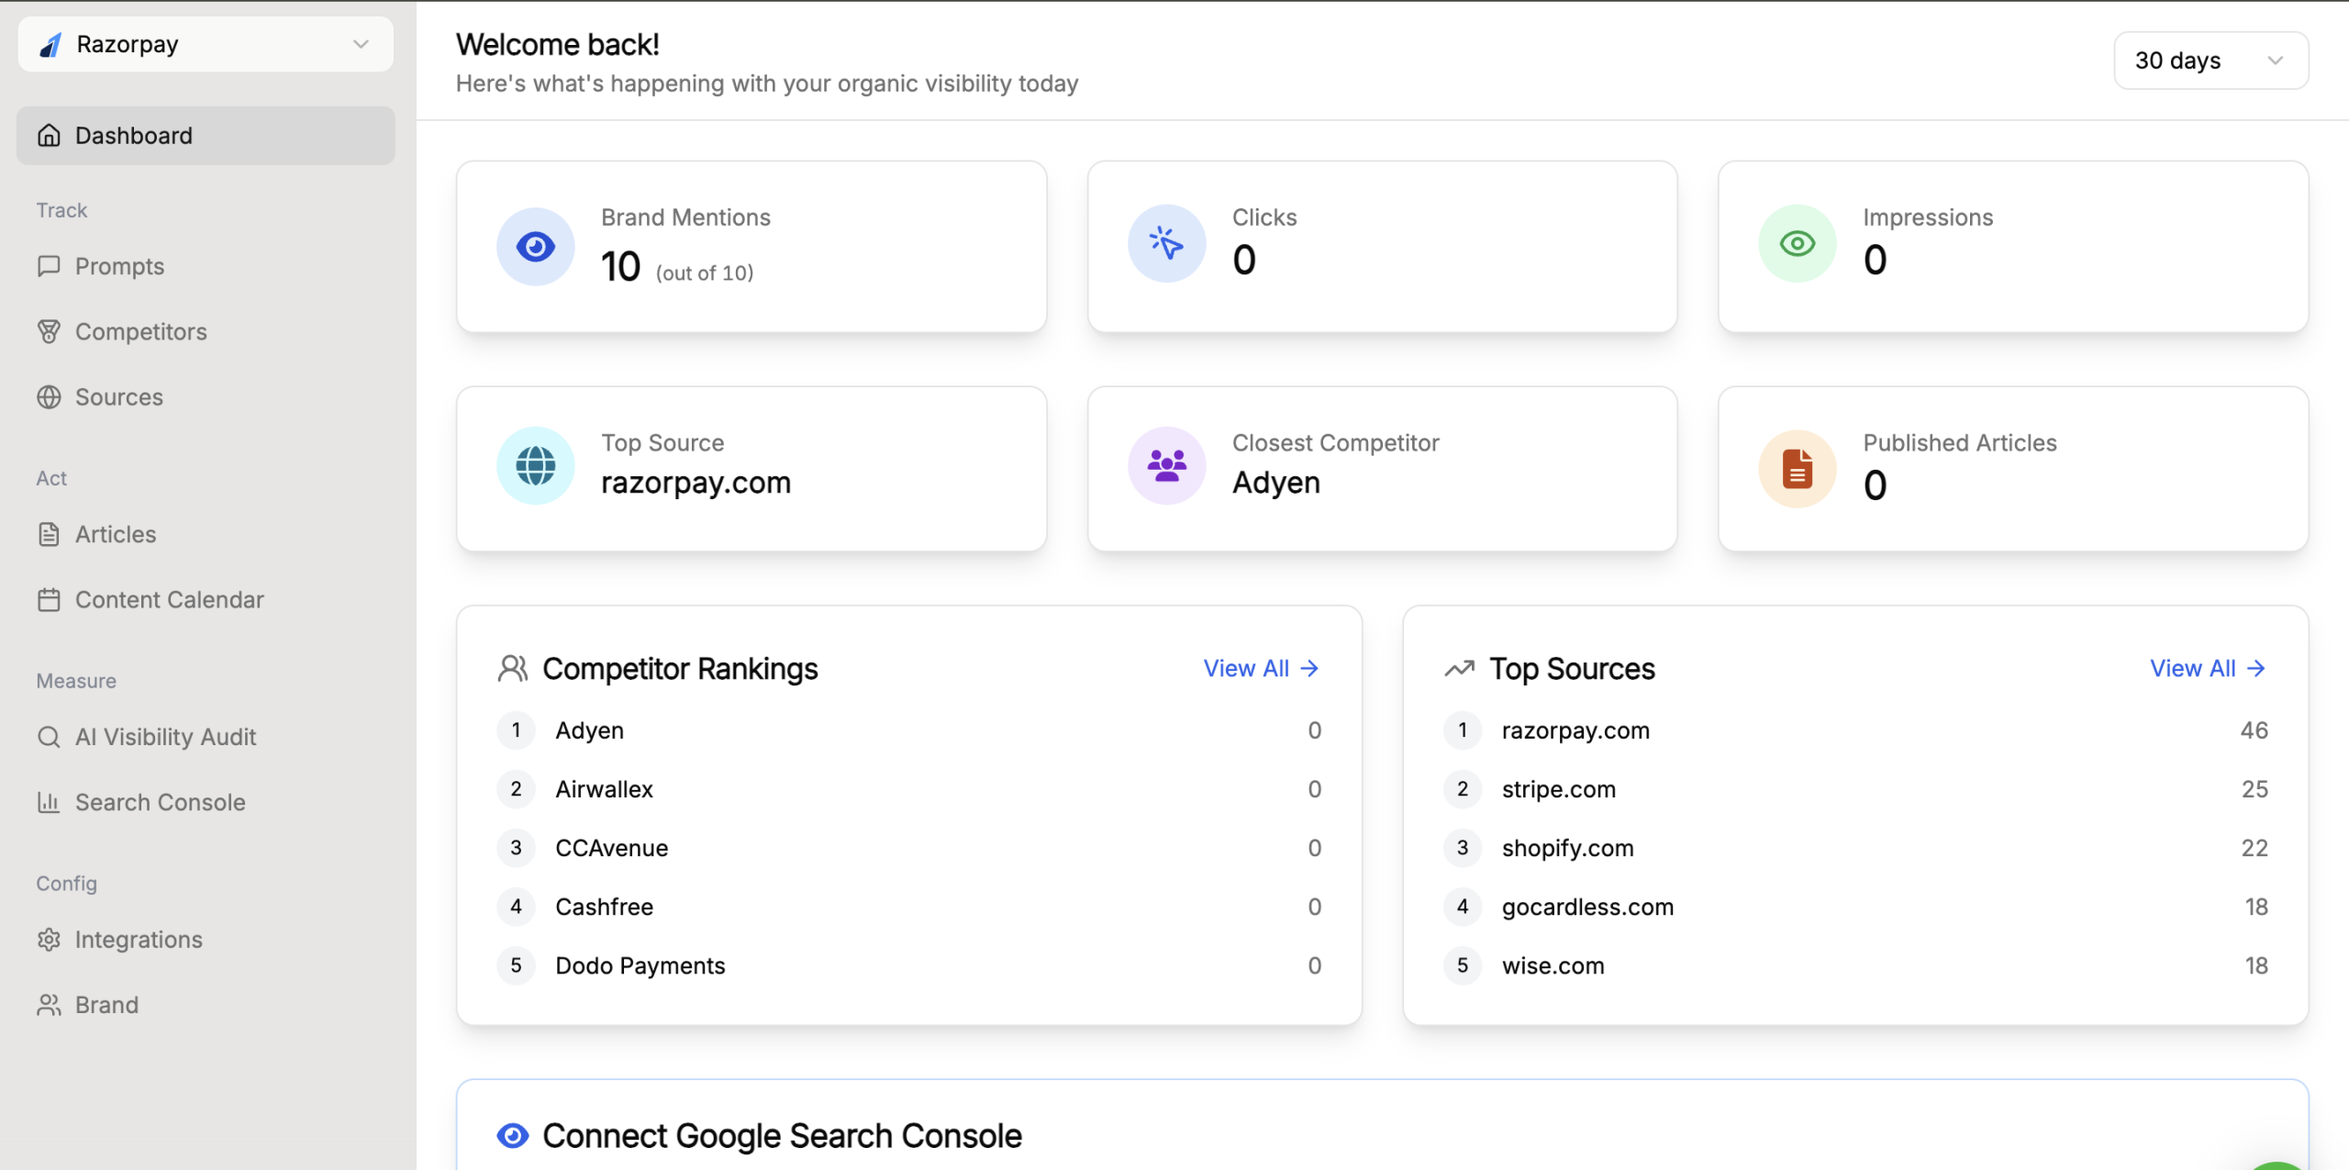The width and height of the screenshot is (2349, 1170).
Task: Click the count 46 beside razorpay.com
Action: coord(2254,730)
